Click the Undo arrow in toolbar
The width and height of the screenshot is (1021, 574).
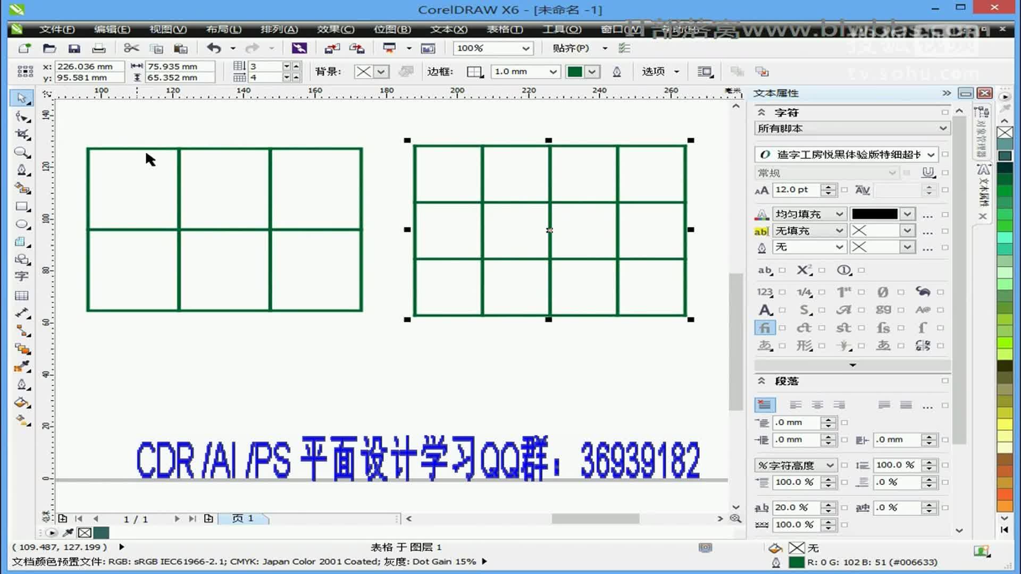pos(214,48)
